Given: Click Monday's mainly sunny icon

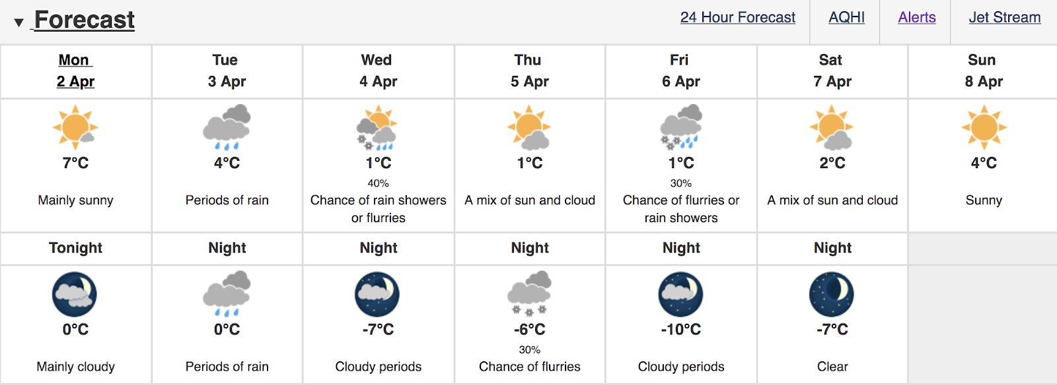Looking at the screenshot, I should (x=75, y=128).
